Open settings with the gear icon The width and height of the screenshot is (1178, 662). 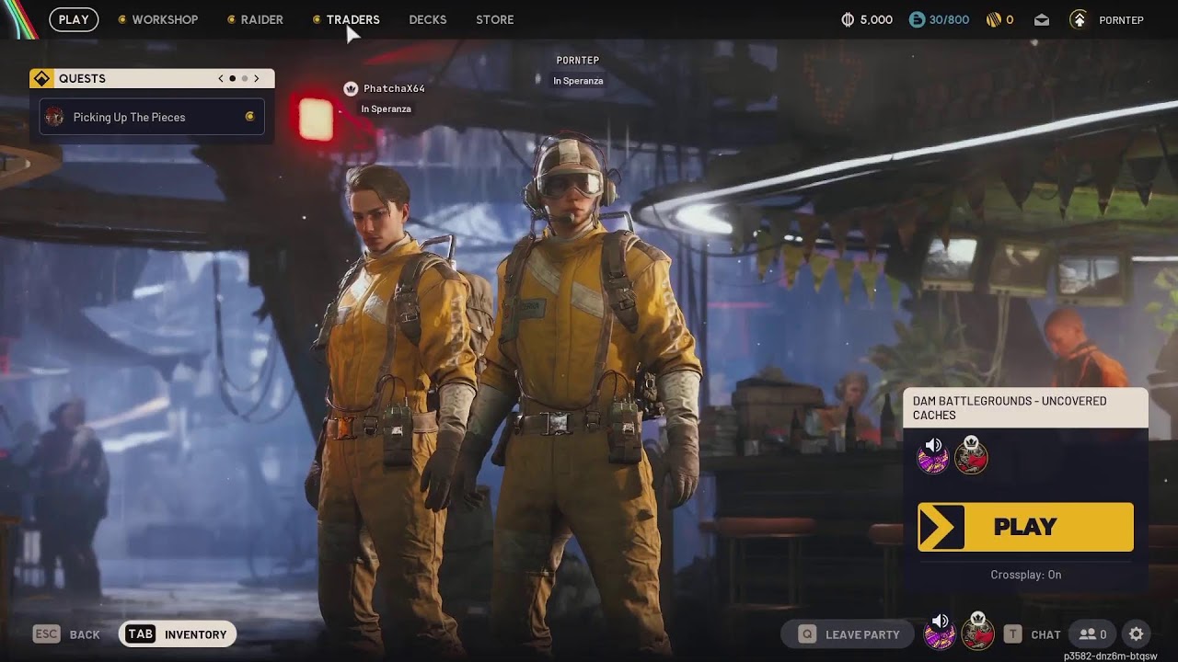click(x=1137, y=633)
